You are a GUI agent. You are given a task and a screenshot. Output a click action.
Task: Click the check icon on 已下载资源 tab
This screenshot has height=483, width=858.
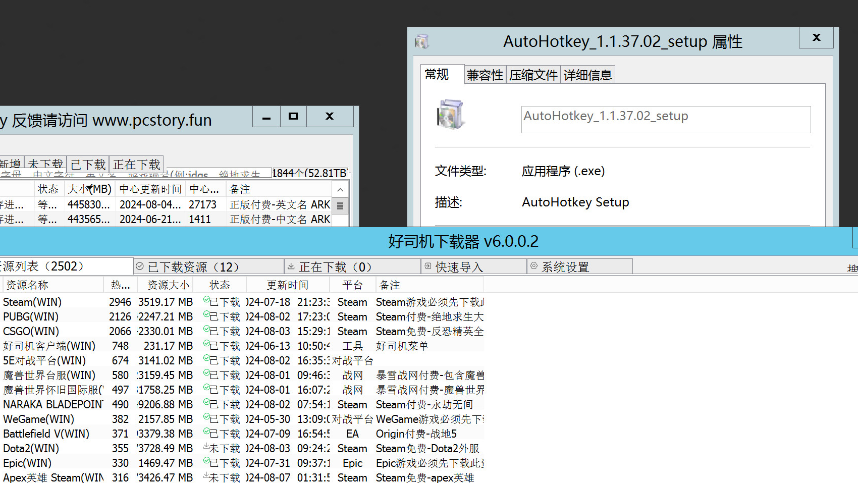(x=140, y=266)
